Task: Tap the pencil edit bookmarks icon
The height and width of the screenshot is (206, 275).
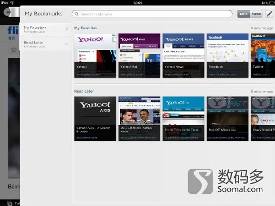Action: tap(269, 14)
